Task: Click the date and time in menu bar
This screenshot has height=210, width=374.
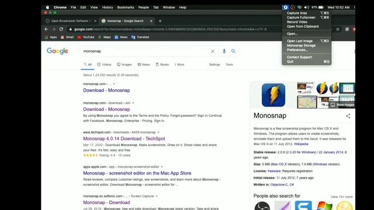Action: point(338,8)
